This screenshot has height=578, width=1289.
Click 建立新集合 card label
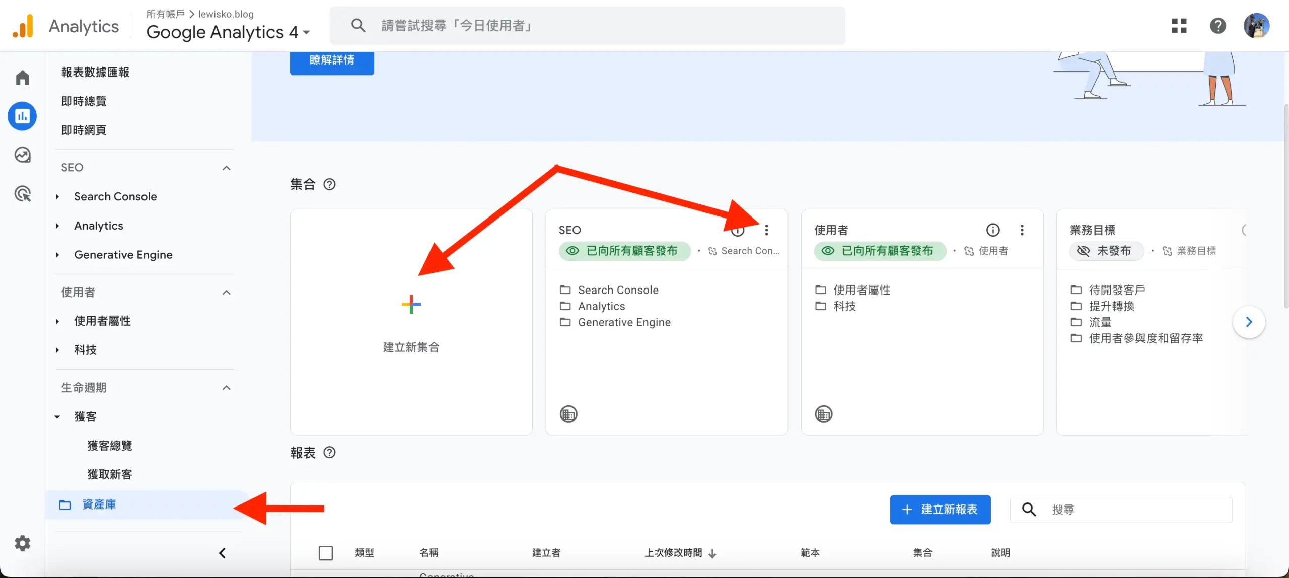pyautogui.click(x=411, y=347)
